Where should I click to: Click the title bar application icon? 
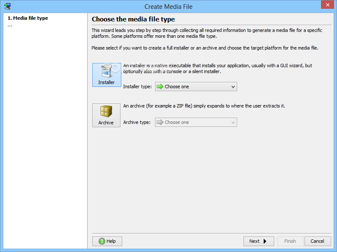coord(7,6)
